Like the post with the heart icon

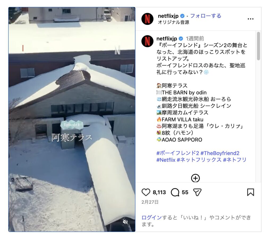[x=146, y=192]
